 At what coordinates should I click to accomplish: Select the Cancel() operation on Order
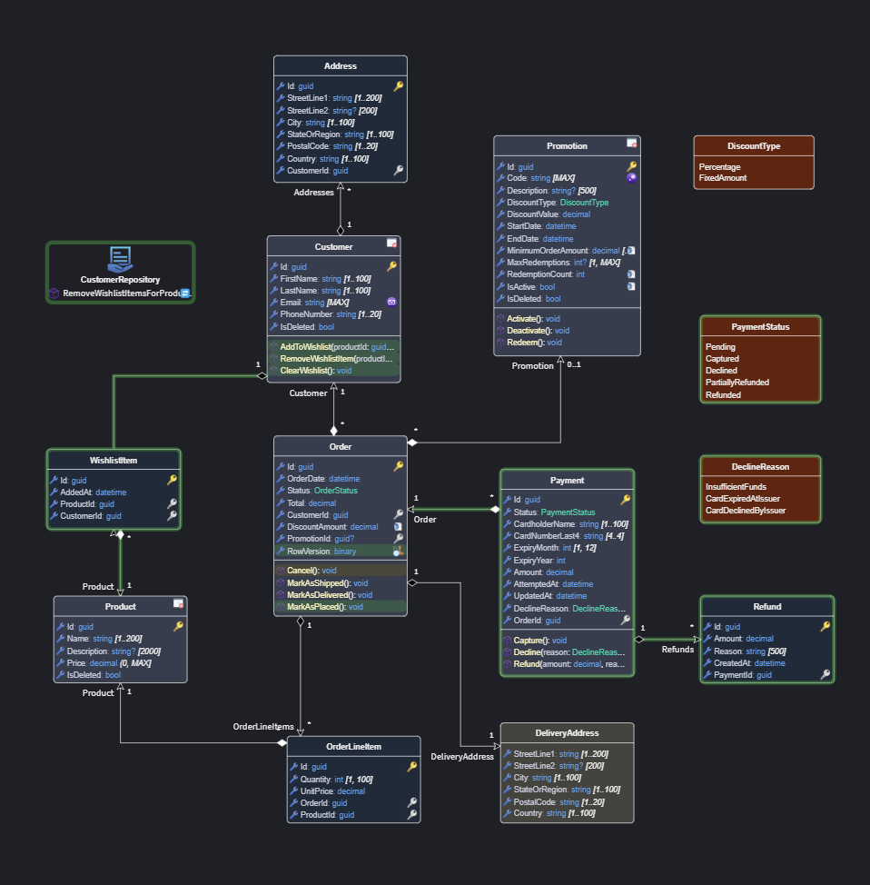(x=341, y=570)
